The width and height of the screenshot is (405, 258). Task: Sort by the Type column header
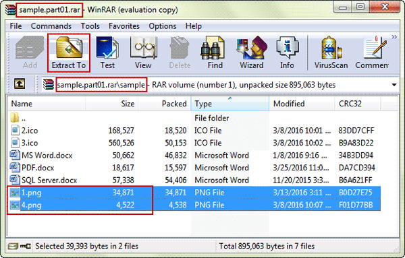coord(230,104)
